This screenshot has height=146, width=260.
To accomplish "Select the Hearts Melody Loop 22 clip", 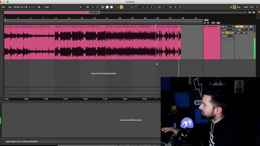I will (80, 26).
